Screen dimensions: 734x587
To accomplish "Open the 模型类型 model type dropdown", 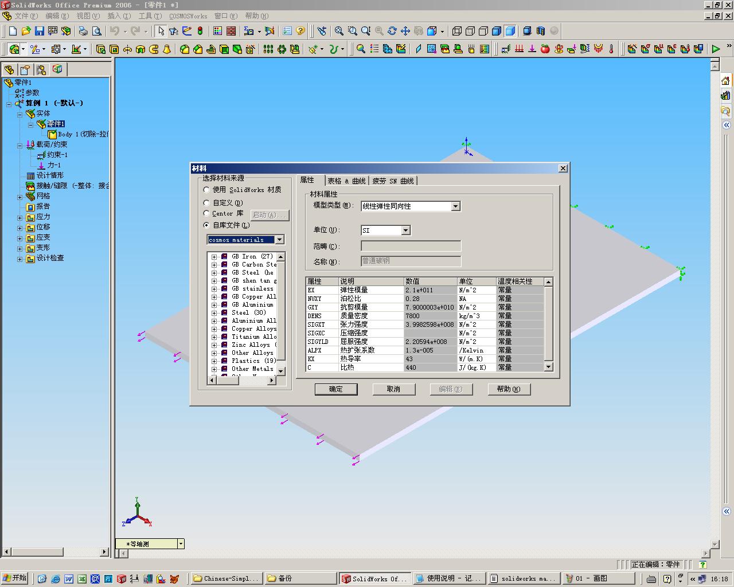I will coord(456,206).
